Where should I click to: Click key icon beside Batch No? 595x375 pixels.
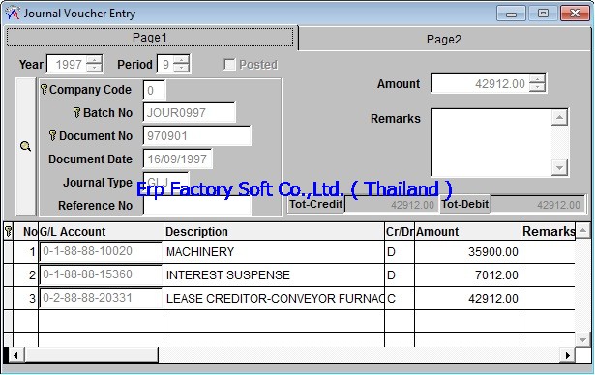[x=76, y=113]
